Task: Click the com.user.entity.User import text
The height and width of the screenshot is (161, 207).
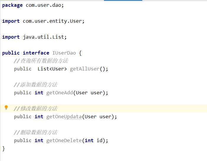Action: tap(53, 21)
